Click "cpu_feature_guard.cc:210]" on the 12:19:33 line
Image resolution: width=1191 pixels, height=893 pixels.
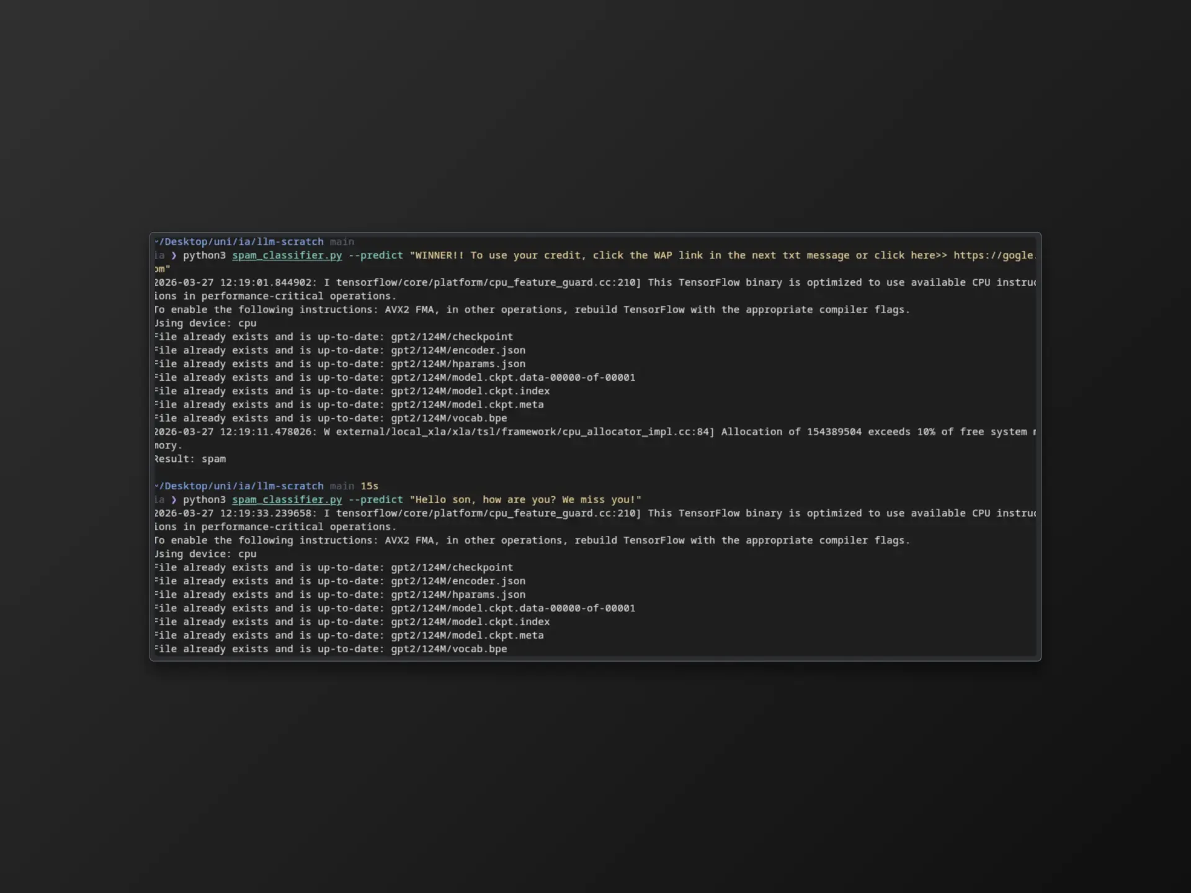565,513
